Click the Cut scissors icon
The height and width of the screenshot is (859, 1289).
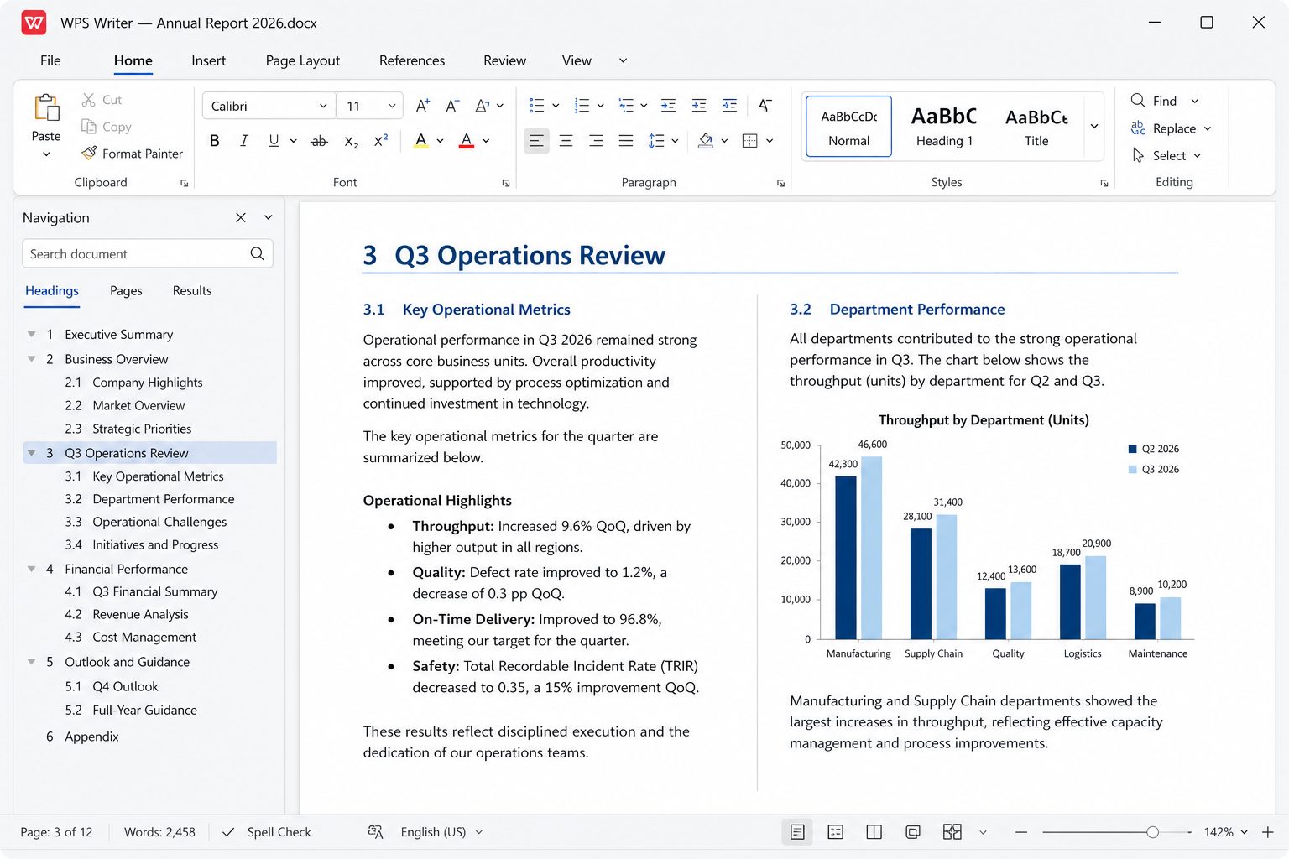(88, 100)
